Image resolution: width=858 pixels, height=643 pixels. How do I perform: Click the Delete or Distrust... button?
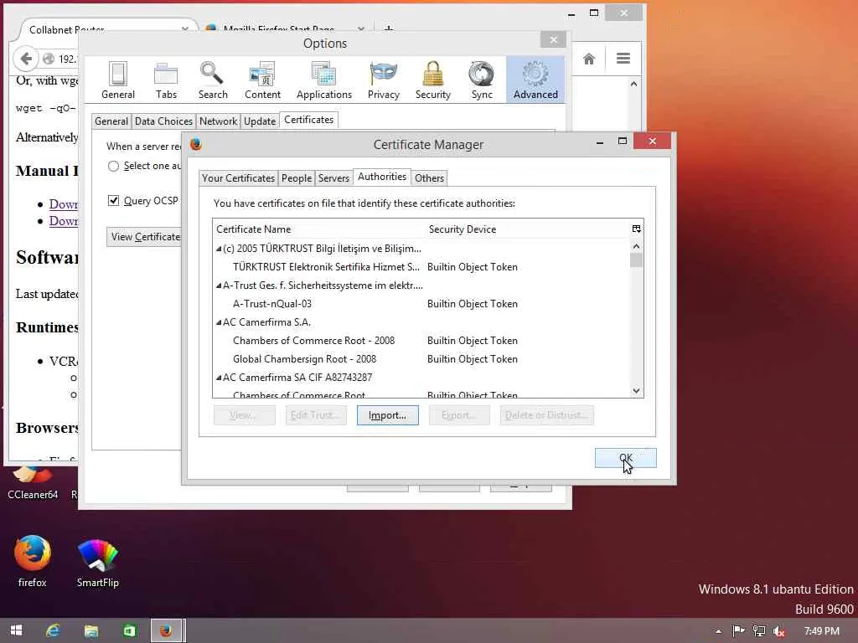[x=546, y=415]
